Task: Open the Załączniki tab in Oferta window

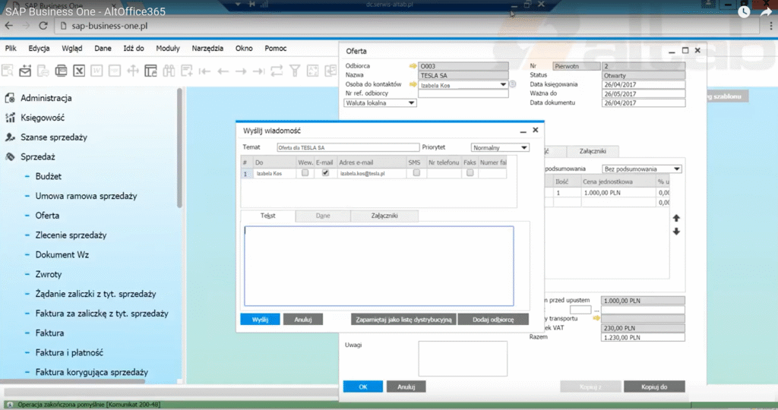Action: coord(593,151)
